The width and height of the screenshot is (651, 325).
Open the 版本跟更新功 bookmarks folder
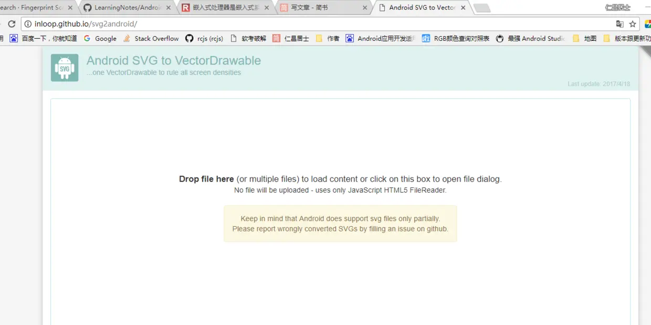[627, 38]
